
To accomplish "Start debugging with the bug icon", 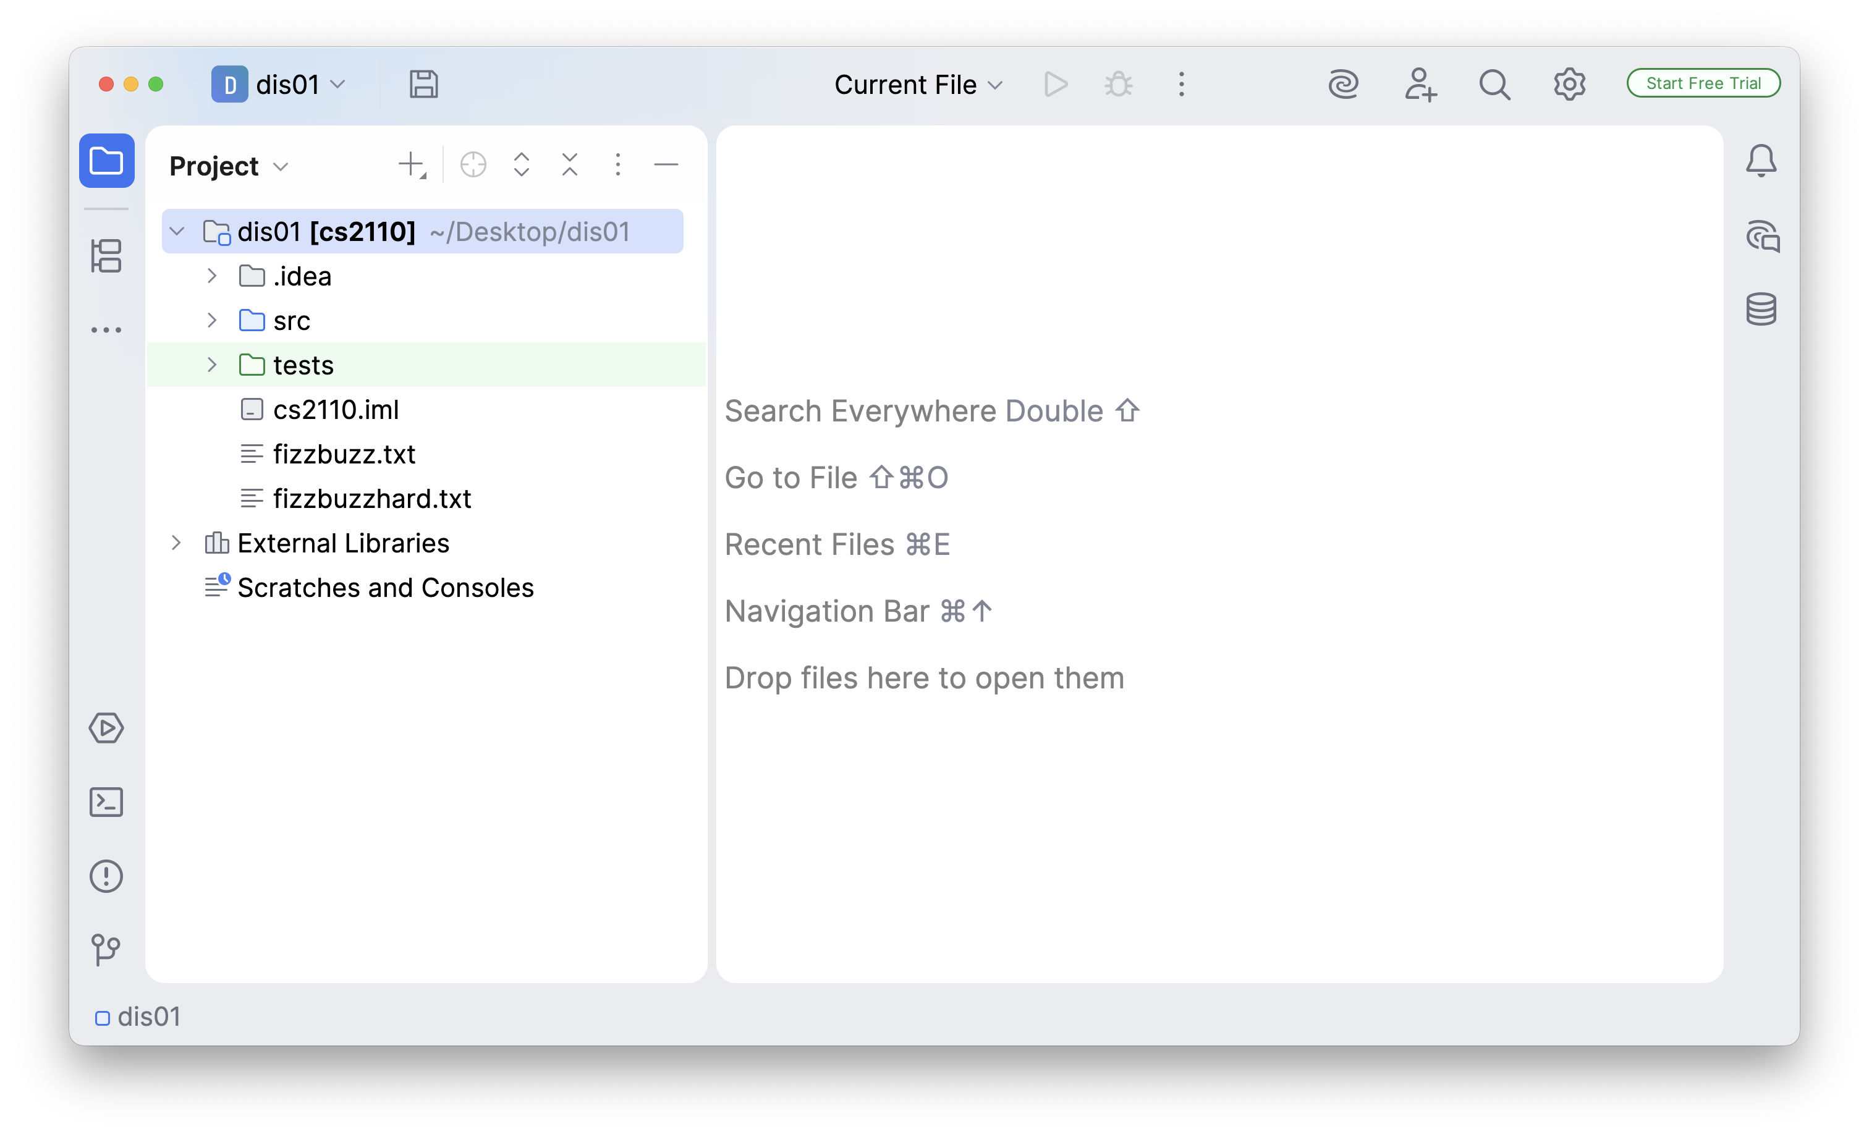I will [x=1118, y=84].
